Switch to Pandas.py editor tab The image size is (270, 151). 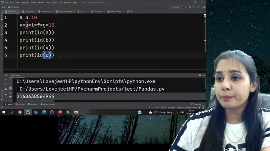point(12,11)
